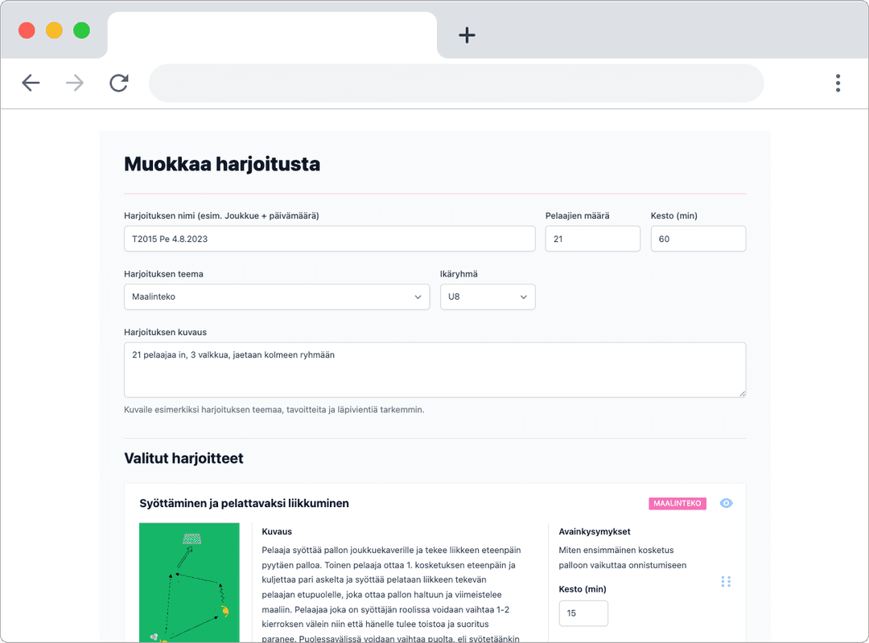
Task: Open a new tab with the plus icon
Action: coord(467,35)
